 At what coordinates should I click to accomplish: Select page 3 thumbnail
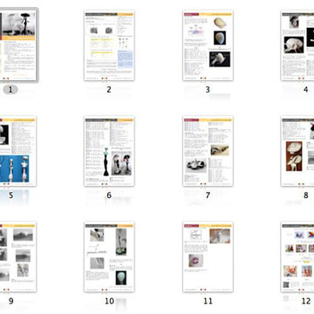[x=208, y=45]
